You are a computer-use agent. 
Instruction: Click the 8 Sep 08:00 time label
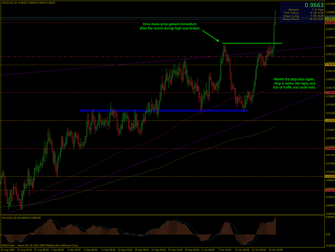pyautogui.click(x=91, y=250)
